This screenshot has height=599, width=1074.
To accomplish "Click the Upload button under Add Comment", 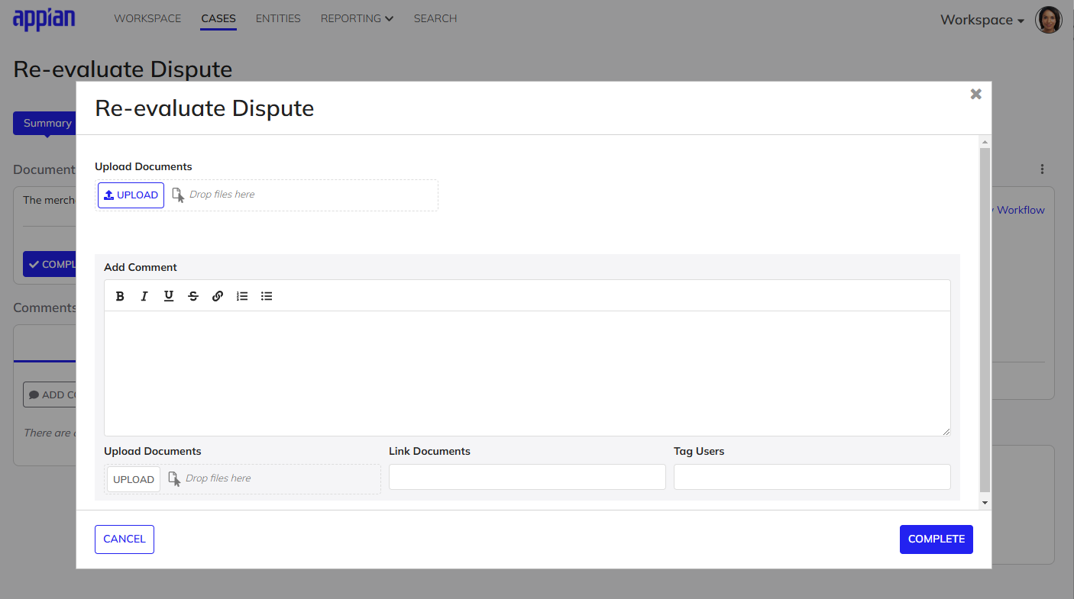I will pyautogui.click(x=134, y=479).
